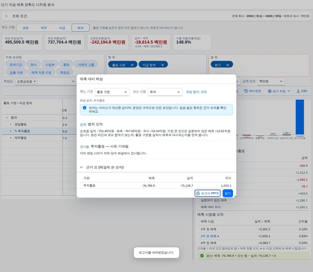Switch to the 재무 viewer tab
Image resolution: width=313 pixels, height=272 pixels.
pos(44,28)
